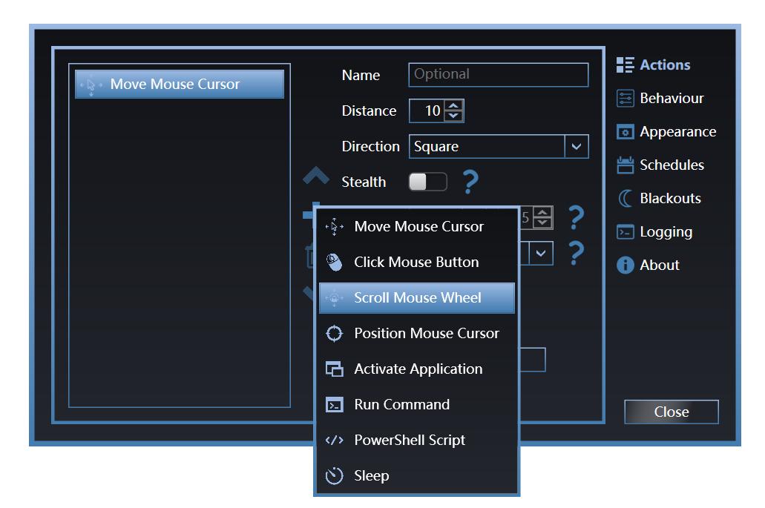This screenshot has height=508, width=765.
Task: Choose Move Mouse Cursor from the popup menu
Action: [417, 226]
